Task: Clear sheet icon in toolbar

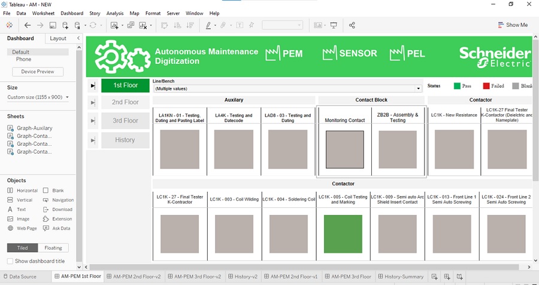Action: [143, 25]
